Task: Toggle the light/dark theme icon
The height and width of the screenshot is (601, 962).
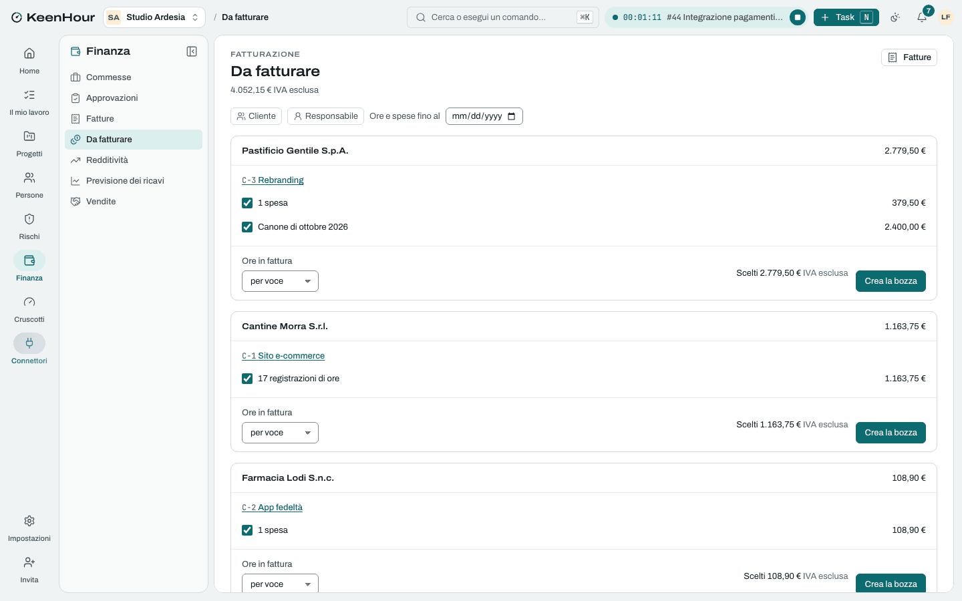Action: tap(896, 17)
